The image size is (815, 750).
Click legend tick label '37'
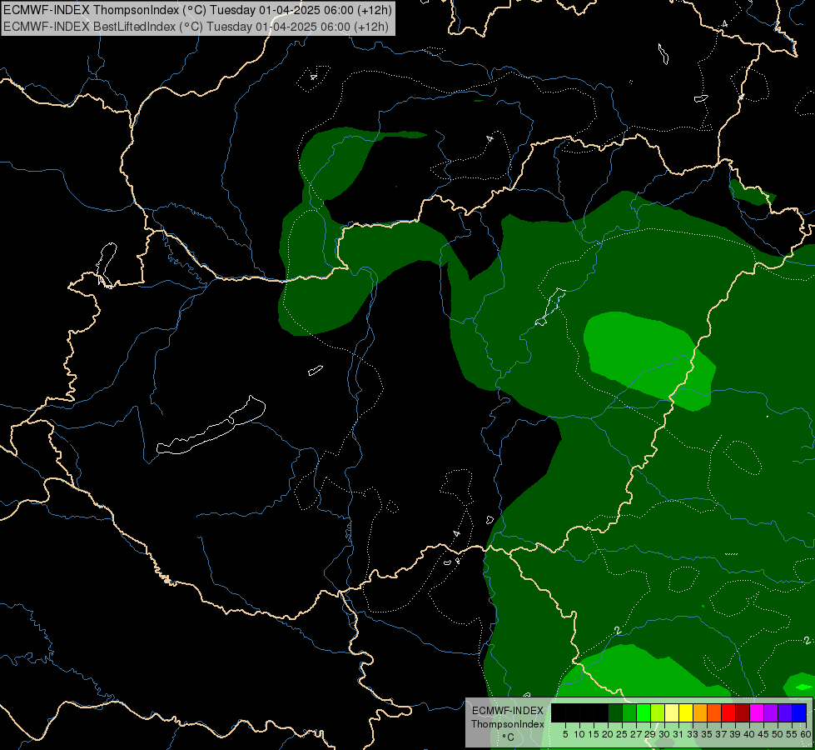pyautogui.click(x=721, y=734)
